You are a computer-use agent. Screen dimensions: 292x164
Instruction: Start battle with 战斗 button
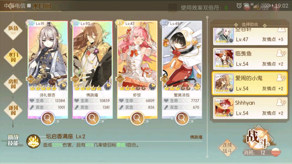click(x=258, y=139)
